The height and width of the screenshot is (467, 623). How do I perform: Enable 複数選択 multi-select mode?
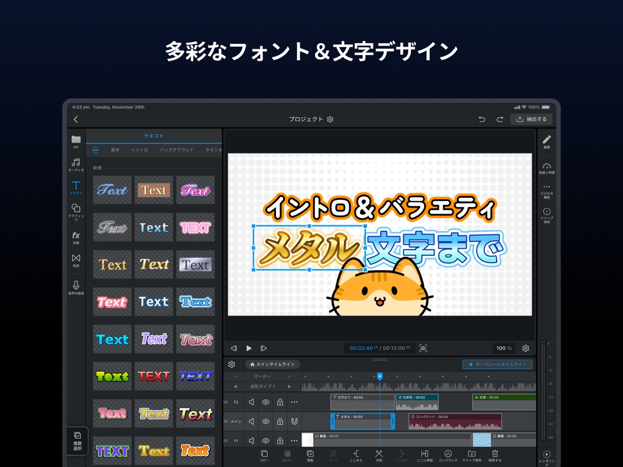coord(77,441)
